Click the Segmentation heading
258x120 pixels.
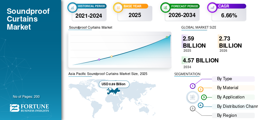pyautogui.click(x=187, y=74)
